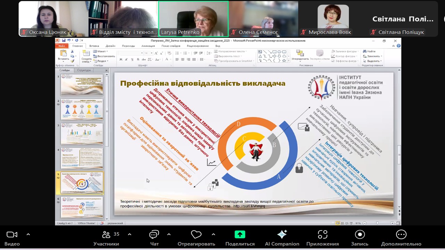Open the Chat (Чат) panel icon
This screenshot has width=445, height=250.
(154, 235)
